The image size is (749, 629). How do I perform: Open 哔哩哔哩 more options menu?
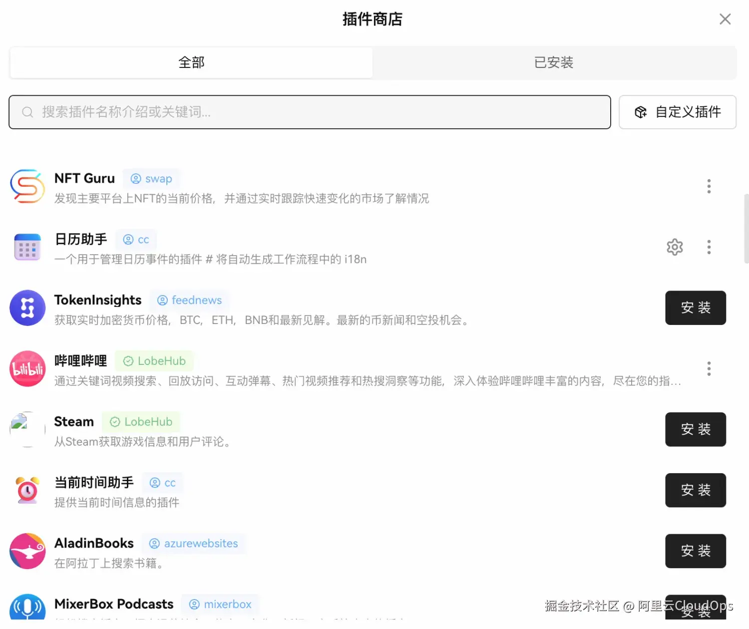(709, 369)
